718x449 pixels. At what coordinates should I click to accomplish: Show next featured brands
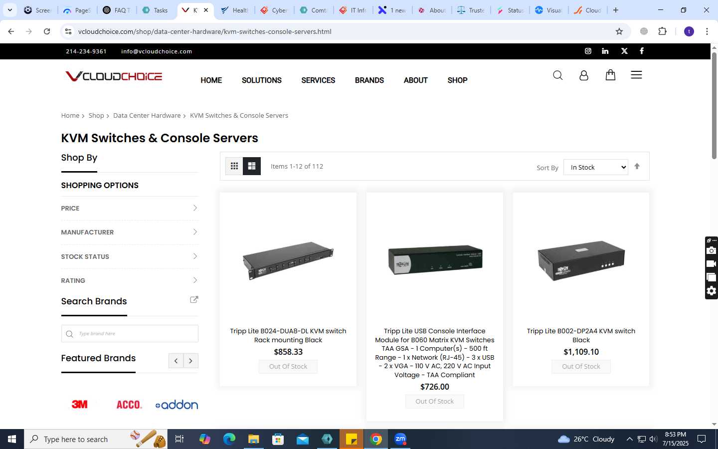[x=190, y=361]
